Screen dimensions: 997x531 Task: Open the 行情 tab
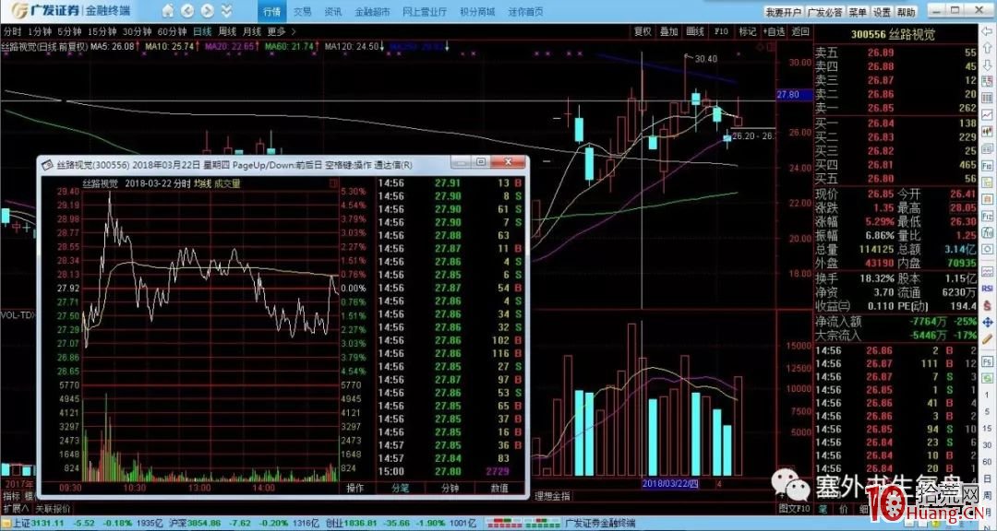click(x=271, y=11)
